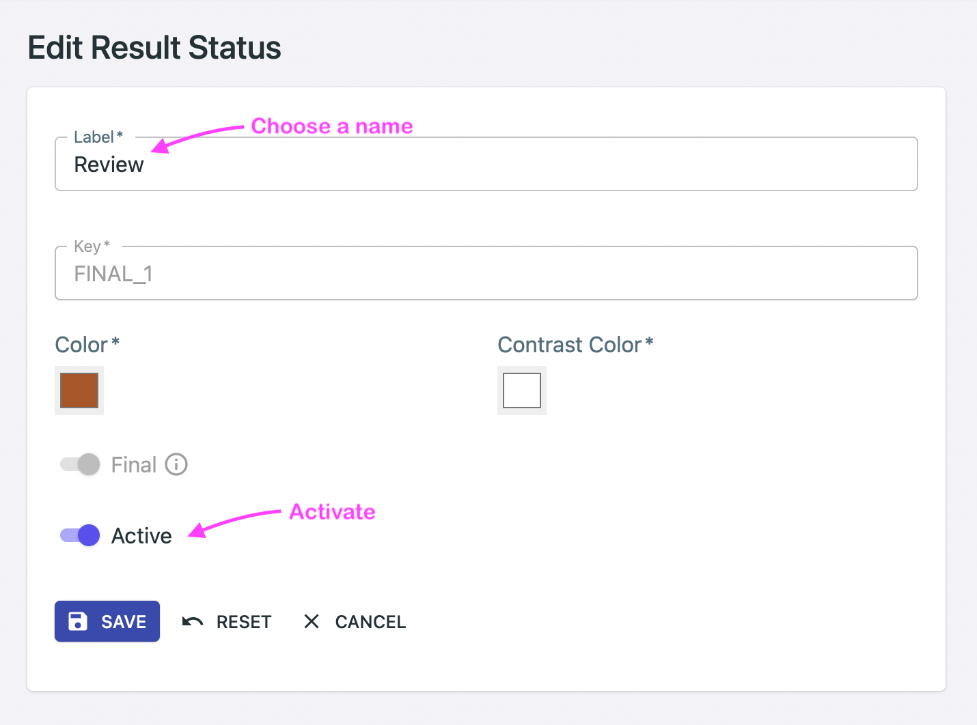Click the Contrast Color field label

(575, 345)
